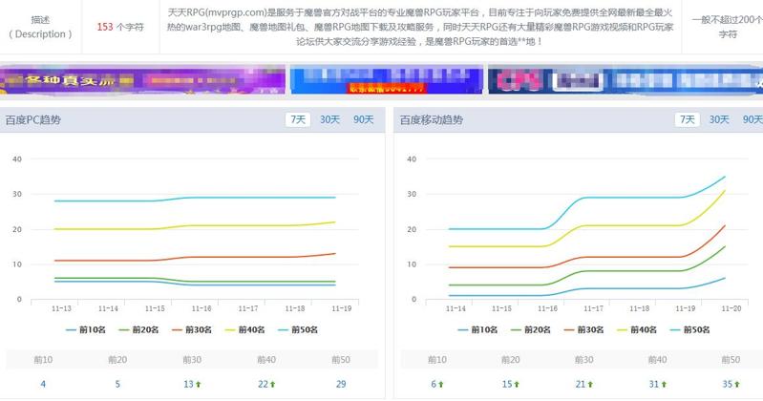The image size is (763, 401).
Task: Toggle 前40名 legend in PC chart
Action: coord(244,330)
